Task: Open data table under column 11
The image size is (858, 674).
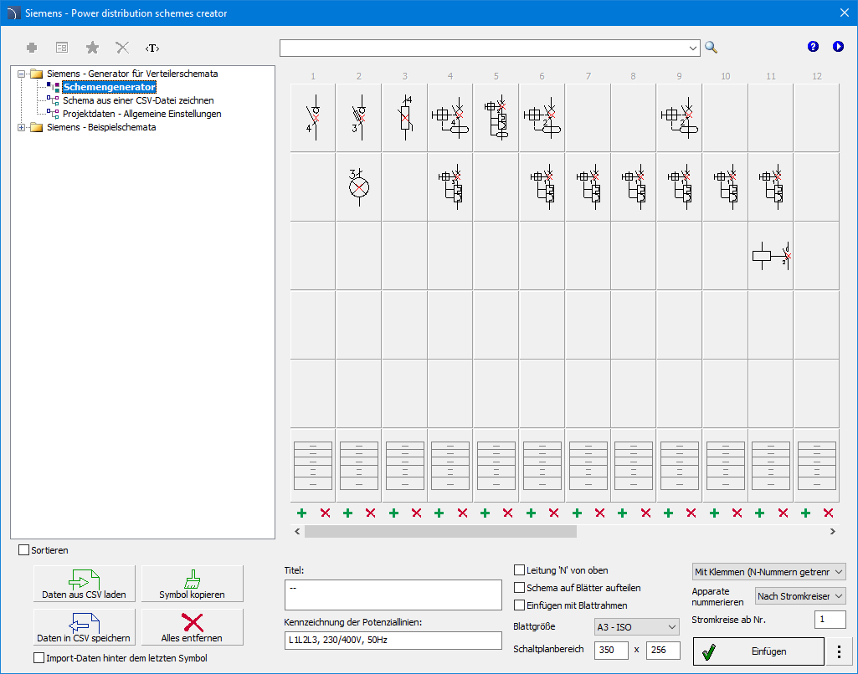Action: 770,466
